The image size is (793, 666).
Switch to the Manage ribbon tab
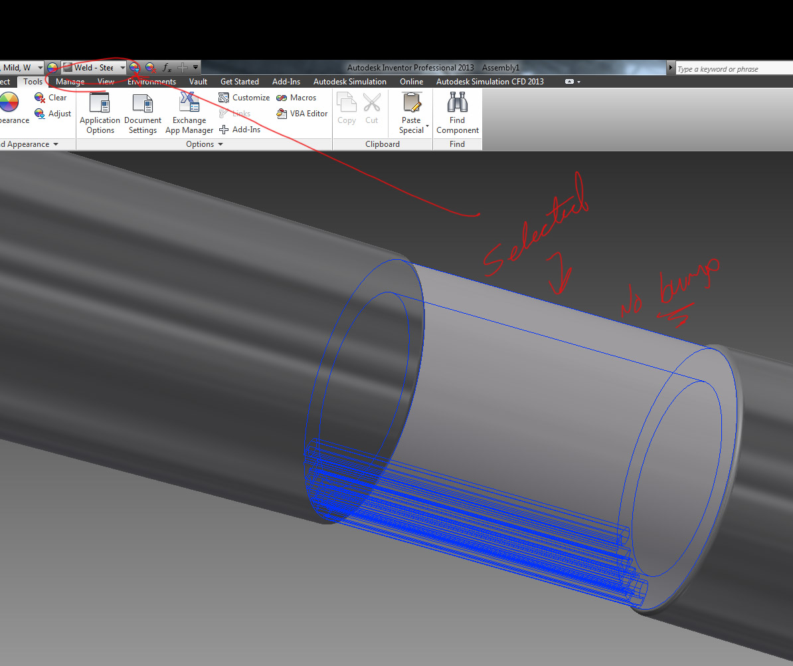70,81
